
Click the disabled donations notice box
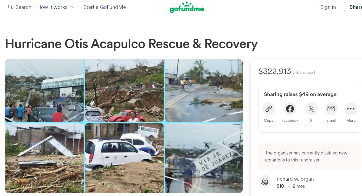pos(310,156)
